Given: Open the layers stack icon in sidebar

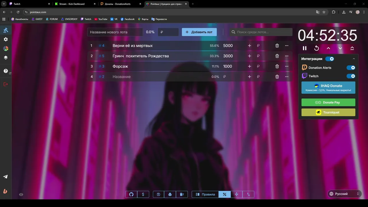Looking at the screenshot, I should click(6, 57).
